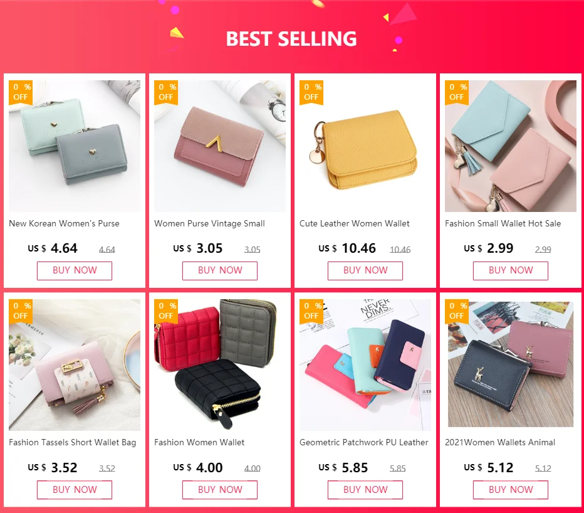Buy the 4.00 Fashion Women Wallet
This screenshot has height=513, width=584.
point(220,490)
